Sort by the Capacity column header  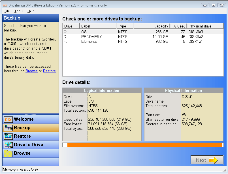(x=152, y=26)
